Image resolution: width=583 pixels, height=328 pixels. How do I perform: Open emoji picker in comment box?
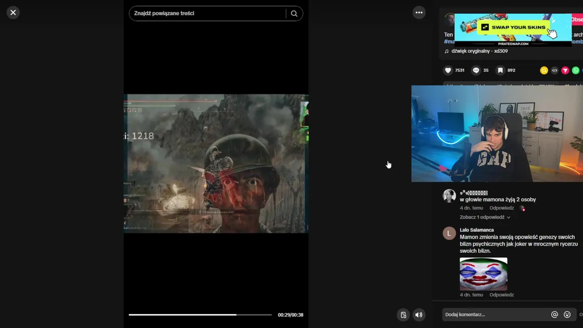tap(567, 314)
